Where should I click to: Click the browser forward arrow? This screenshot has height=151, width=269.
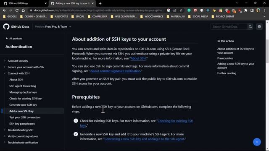(11, 10)
